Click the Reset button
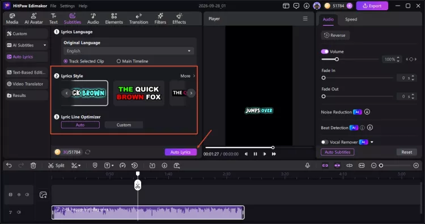 tap(406, 152)
